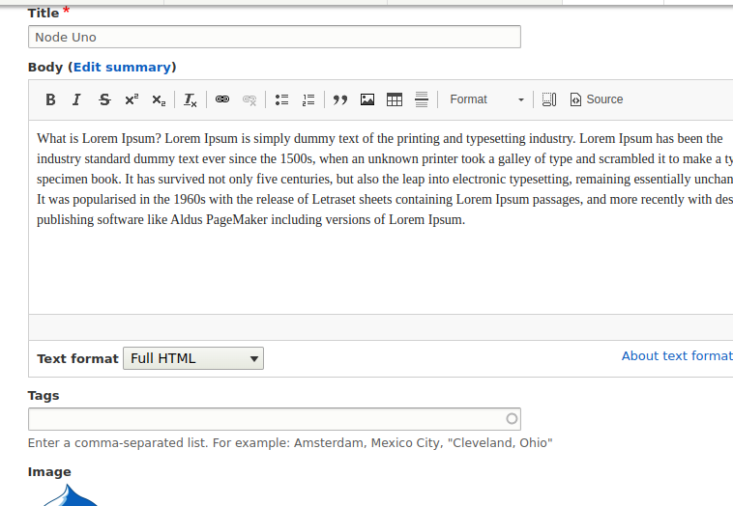Click the About text formats link
The height and width of the screenshot is (506, 733).
[676, 356]
